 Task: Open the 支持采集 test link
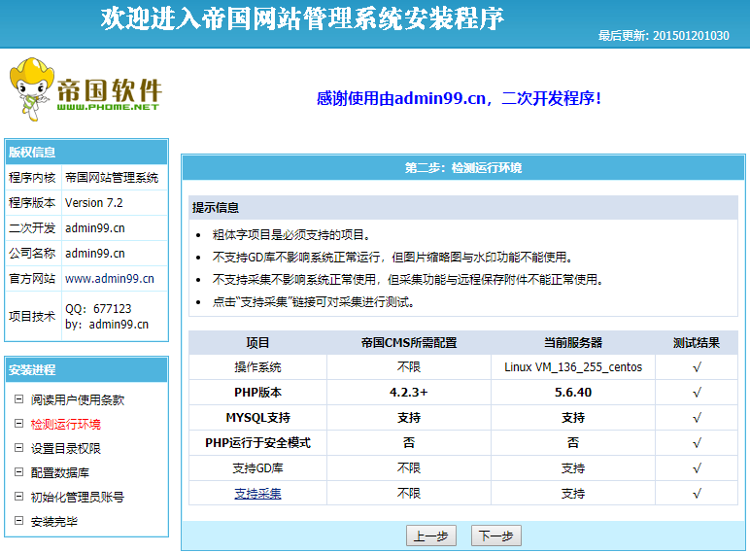tap(257, 494)
